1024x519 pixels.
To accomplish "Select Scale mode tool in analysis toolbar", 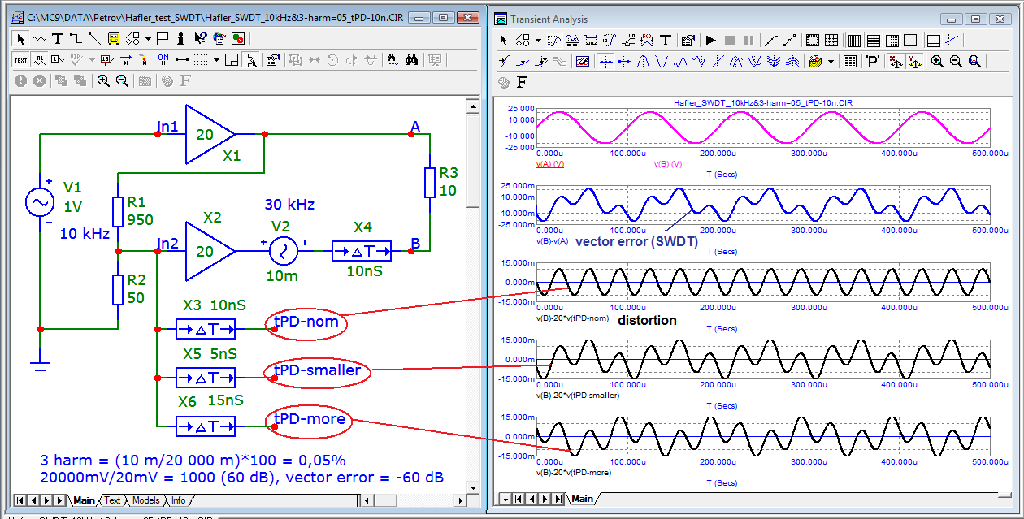I will (x=553, y=41).
